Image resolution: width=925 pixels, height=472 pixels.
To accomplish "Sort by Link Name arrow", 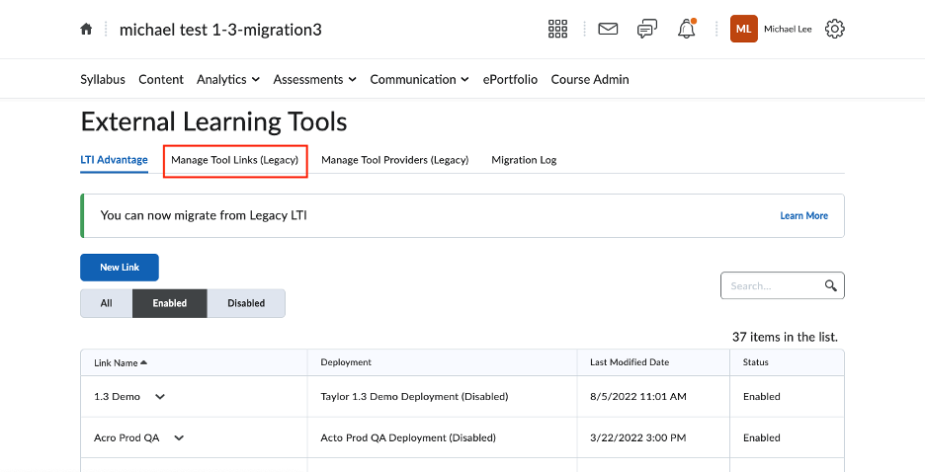I will point(144,362).
